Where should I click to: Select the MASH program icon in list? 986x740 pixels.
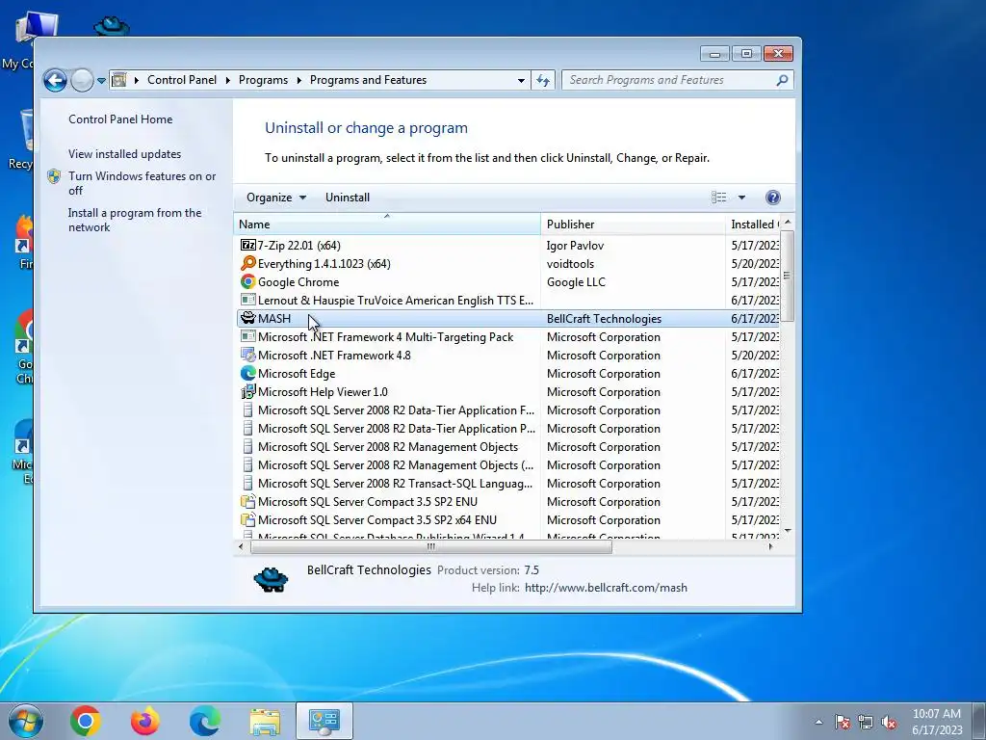click(247, 318)
